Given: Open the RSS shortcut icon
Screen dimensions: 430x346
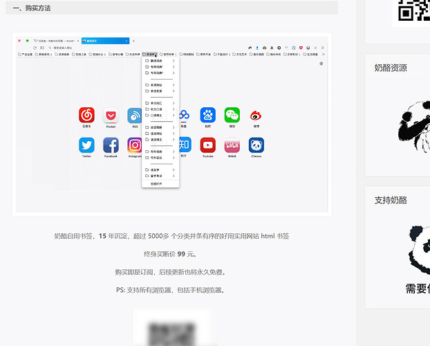Looking at the screenshot, I should coord(134,115).
